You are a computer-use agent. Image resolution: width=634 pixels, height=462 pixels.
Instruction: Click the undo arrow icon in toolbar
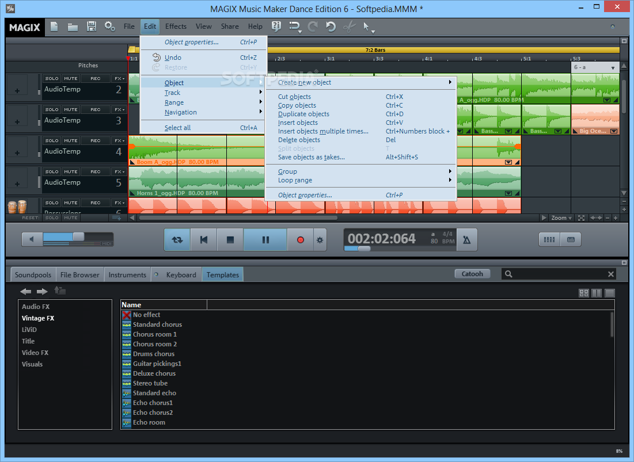(x=331, y=26)
